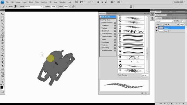The width and height of the screenshot is (187, 105).
Task: Create new brush preset icon
Action: coord(142,93)
